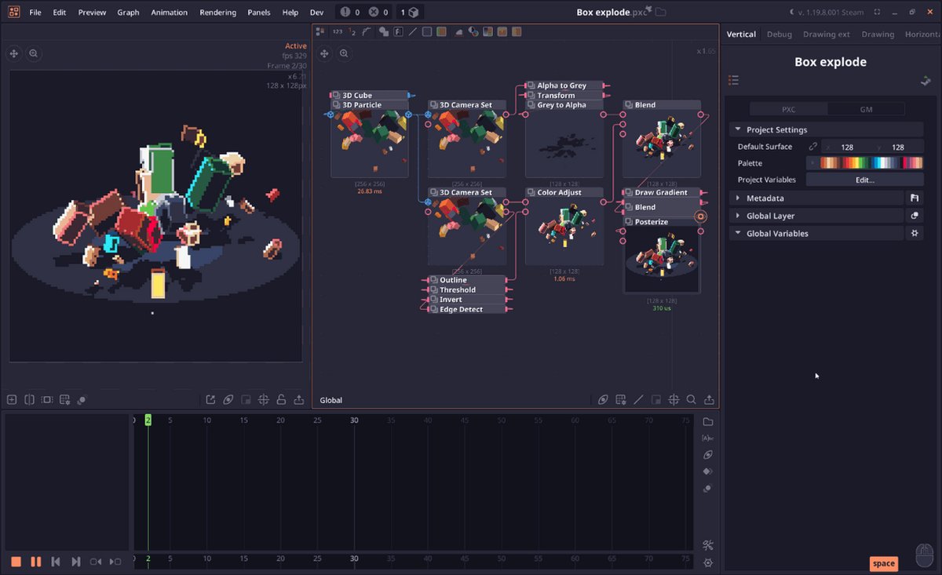942x575 pixels.
Task: Click the zoom magnifier in preview panel
Action: point(34,53)
